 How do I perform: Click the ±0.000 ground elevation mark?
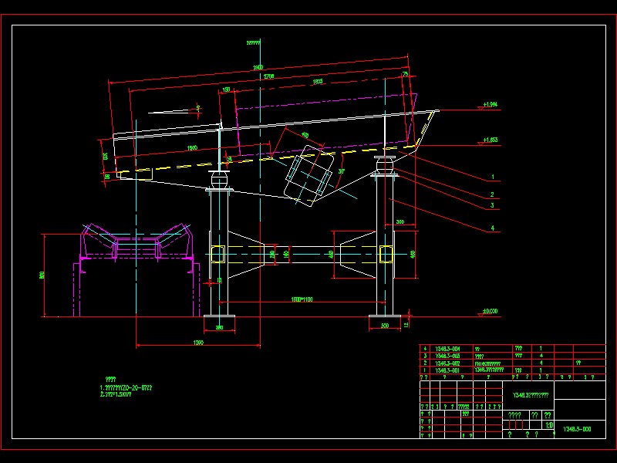(491, 312)
